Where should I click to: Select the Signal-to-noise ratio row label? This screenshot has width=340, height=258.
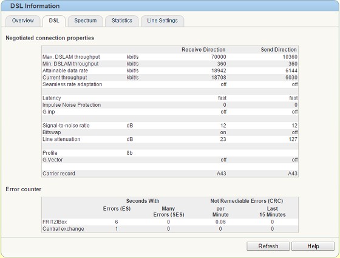click(66, 126)
